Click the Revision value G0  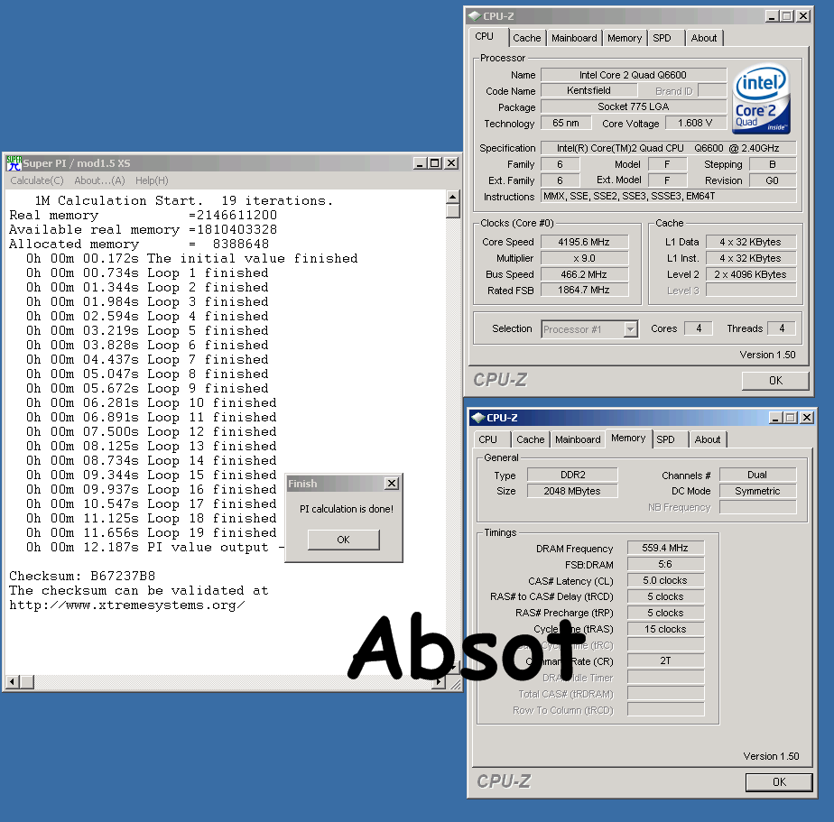point(773,180)
